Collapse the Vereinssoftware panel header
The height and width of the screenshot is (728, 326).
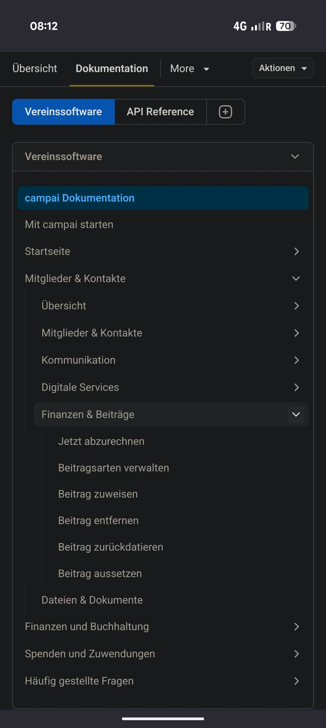[295, 157]
